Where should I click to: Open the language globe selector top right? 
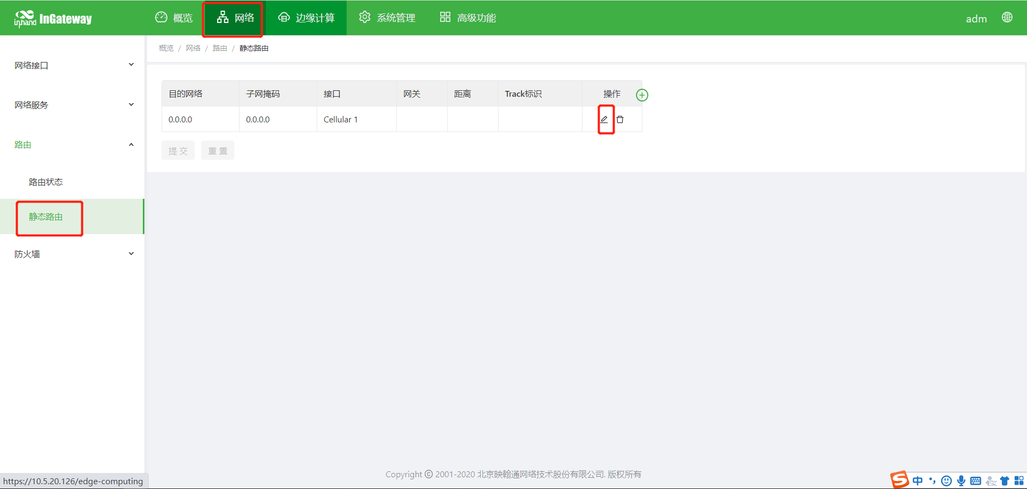tap(1007, 17)
